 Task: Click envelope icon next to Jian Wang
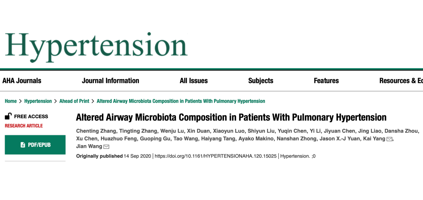coord(106,147)
